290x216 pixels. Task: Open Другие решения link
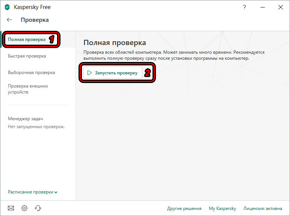pos(184,208)
